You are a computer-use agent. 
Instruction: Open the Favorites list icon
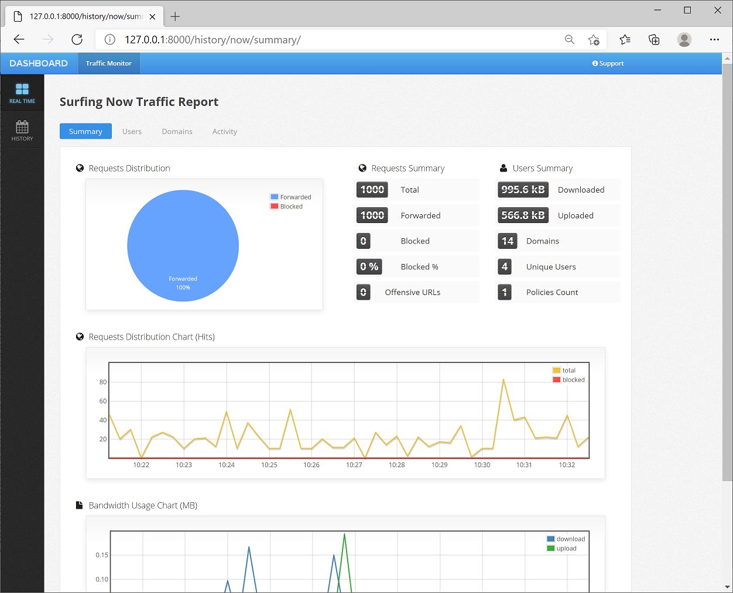(x=625, y=40)
